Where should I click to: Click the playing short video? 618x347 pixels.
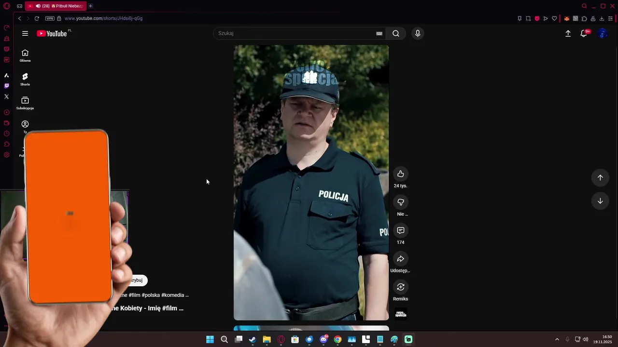(x=311, y=183)
